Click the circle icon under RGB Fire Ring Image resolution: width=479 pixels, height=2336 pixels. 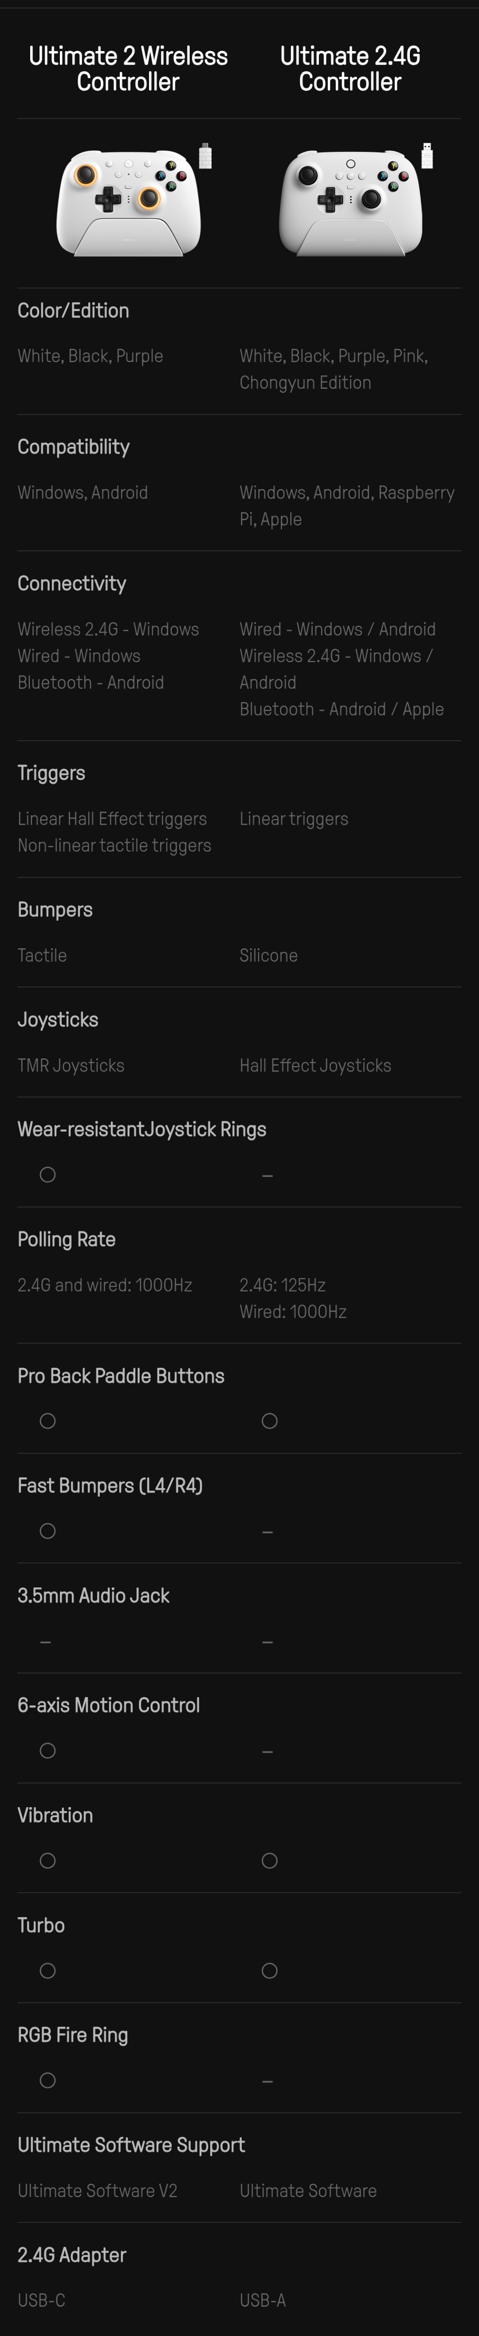coord(48,2080)
